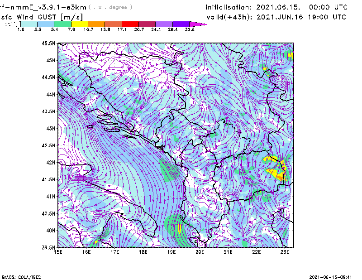The height and width of the screenshot is (280, 362).
Task: Click longitude label 22E
Action: (x=256, y=252)
